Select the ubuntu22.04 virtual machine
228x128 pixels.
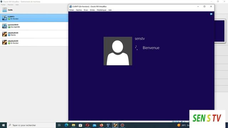[34, 42]
